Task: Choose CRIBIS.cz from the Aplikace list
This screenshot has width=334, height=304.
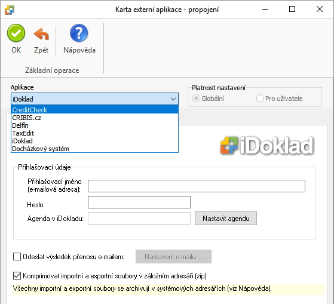Action: pyautogui.click(x=94, y=118)
